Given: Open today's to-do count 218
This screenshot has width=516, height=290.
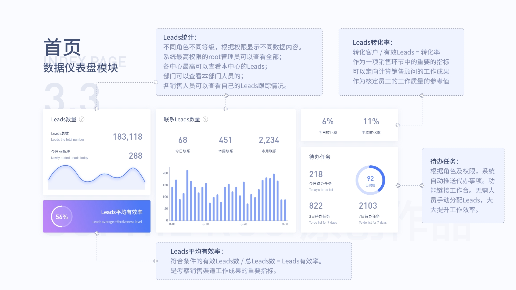Looking at the screenshot, I should pyautogui.click(x=316, y=174).
